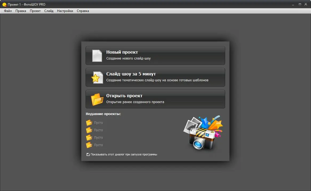311x191 pixels.
Task: Open the Справка menu
Action: click(x=83, y=11)
